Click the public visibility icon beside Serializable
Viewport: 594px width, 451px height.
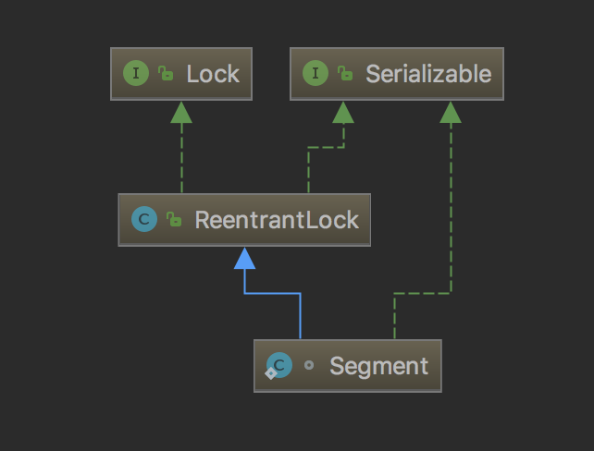point(345,74)
